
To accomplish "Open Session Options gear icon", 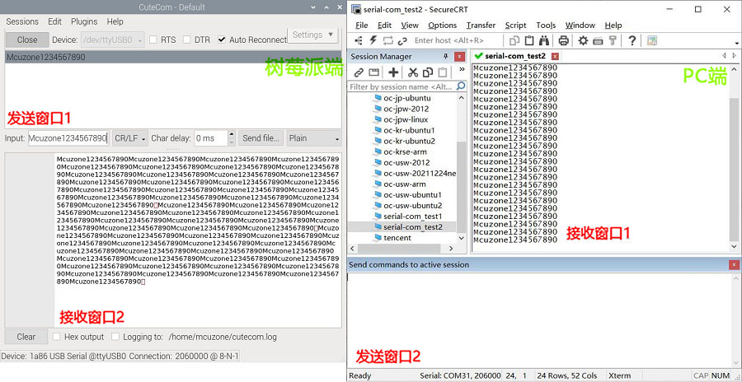I will pos(583,40).
